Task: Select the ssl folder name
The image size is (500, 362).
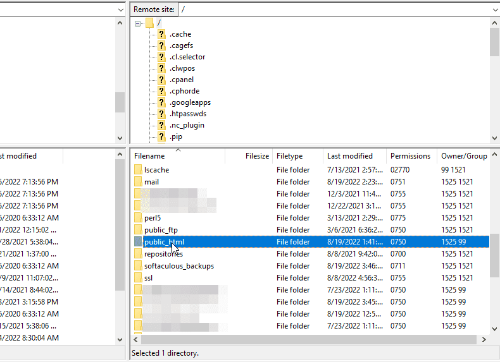Action: pyautogui.click(x=148, y=278)
